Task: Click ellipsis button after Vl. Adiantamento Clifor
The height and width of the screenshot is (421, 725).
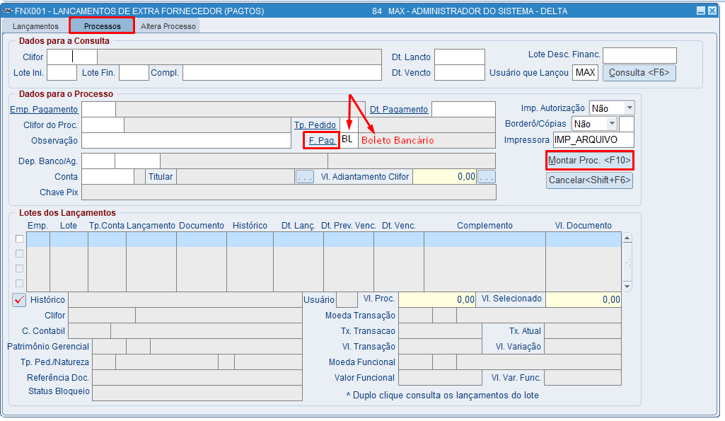Action: [x=487, y=177]
